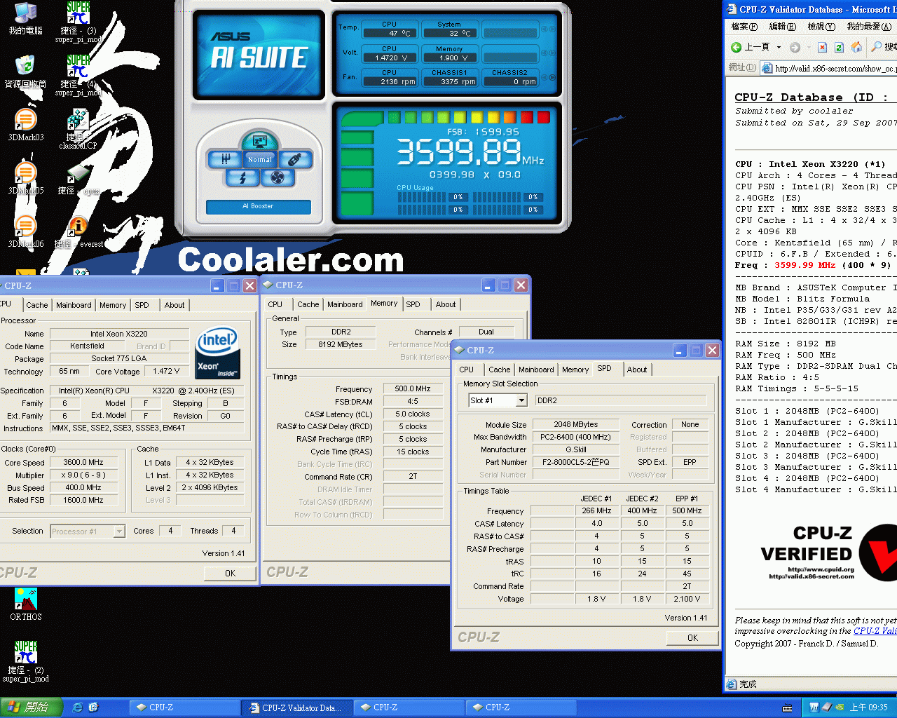The width and height of the screenshot is (897, 718).
Task: Show next Fan sensor with right arrow
Action: [552, 78]
